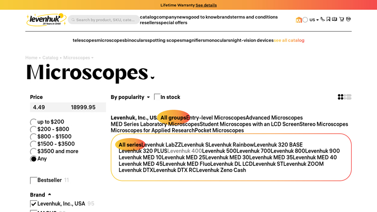The image size is (377, 212).
Task: Choose the Levenhuk ZOOM series
Action: point(303,164)
